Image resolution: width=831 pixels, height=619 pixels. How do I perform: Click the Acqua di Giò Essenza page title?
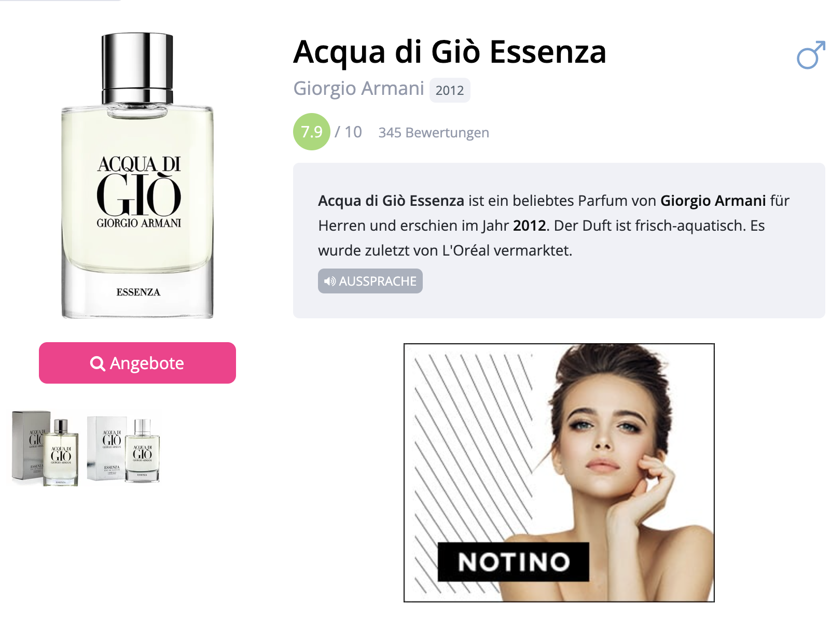coord(450,52)
